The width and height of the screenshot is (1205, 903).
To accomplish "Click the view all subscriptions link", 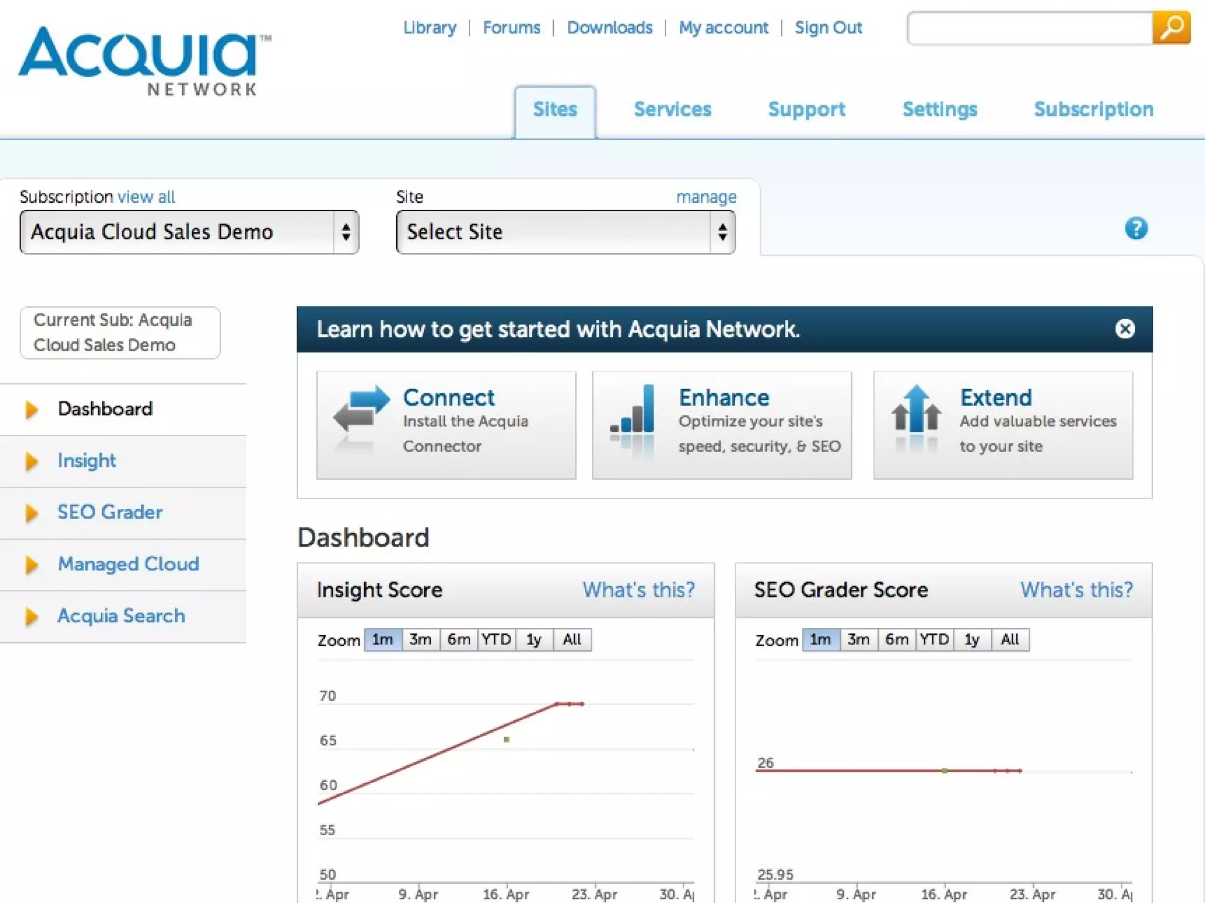I will pyautogui.click(x=146, y=197).
